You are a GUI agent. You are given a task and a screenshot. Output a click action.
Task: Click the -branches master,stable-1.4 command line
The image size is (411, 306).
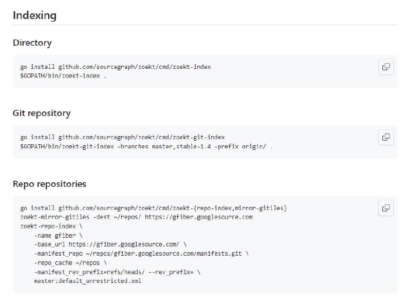(x=146, y=146)
